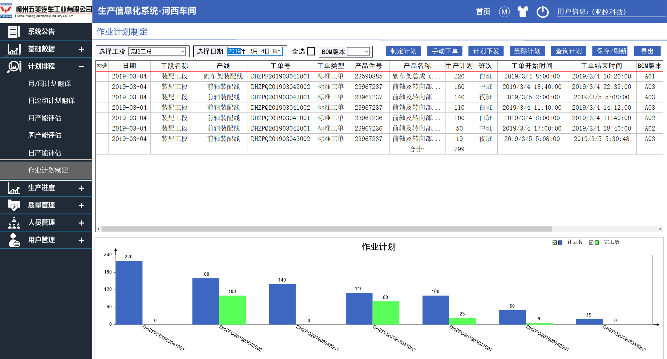
Task: Click the 工单号 column header
Action: click(x=280, y=66)
